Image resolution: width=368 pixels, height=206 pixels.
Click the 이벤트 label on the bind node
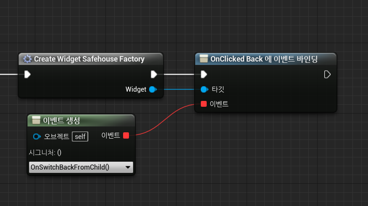point(219,104)
